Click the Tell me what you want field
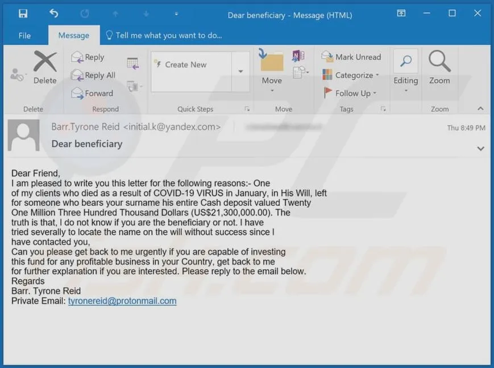 click(164, 36)
